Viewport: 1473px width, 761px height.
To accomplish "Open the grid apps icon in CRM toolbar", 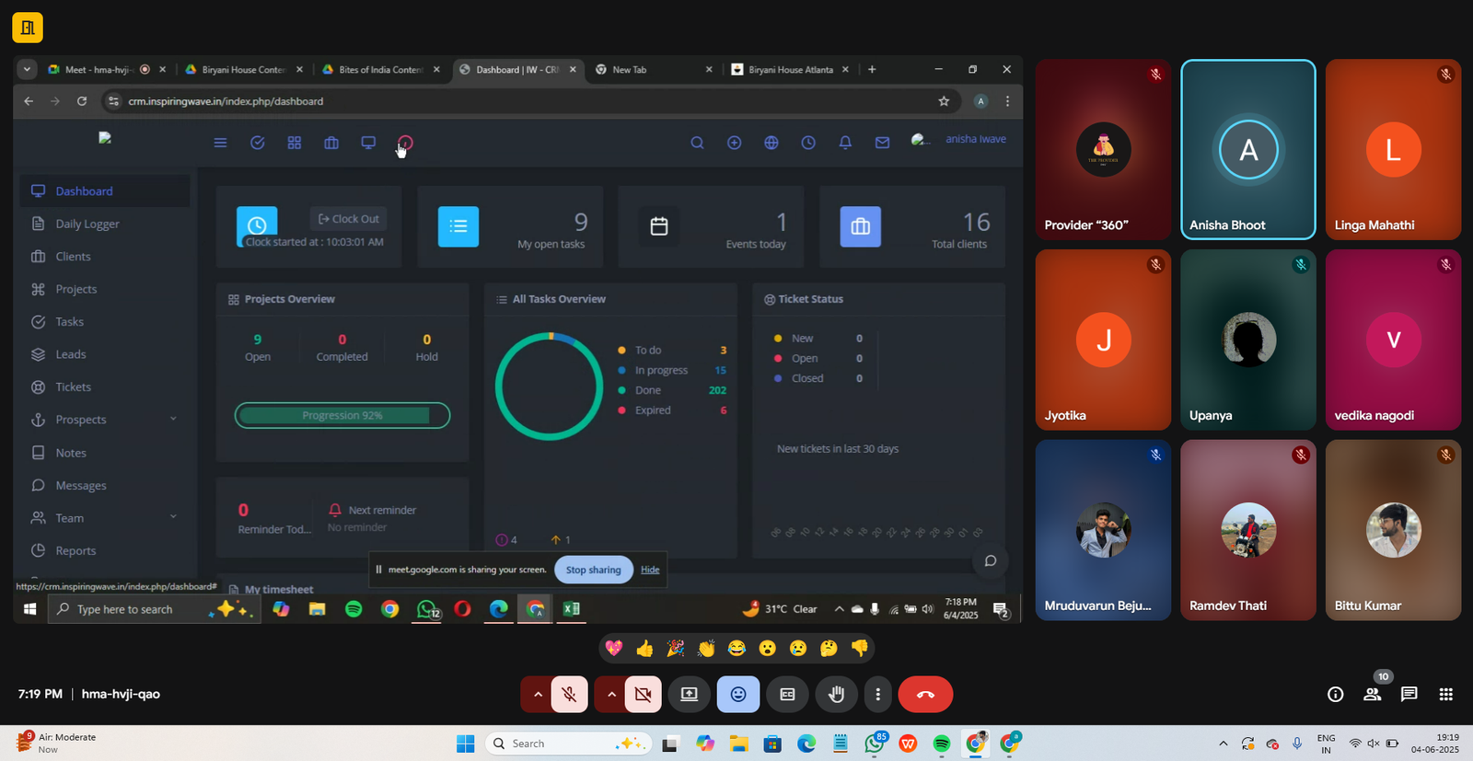I will pyautogui.click(x=295, y=143).
